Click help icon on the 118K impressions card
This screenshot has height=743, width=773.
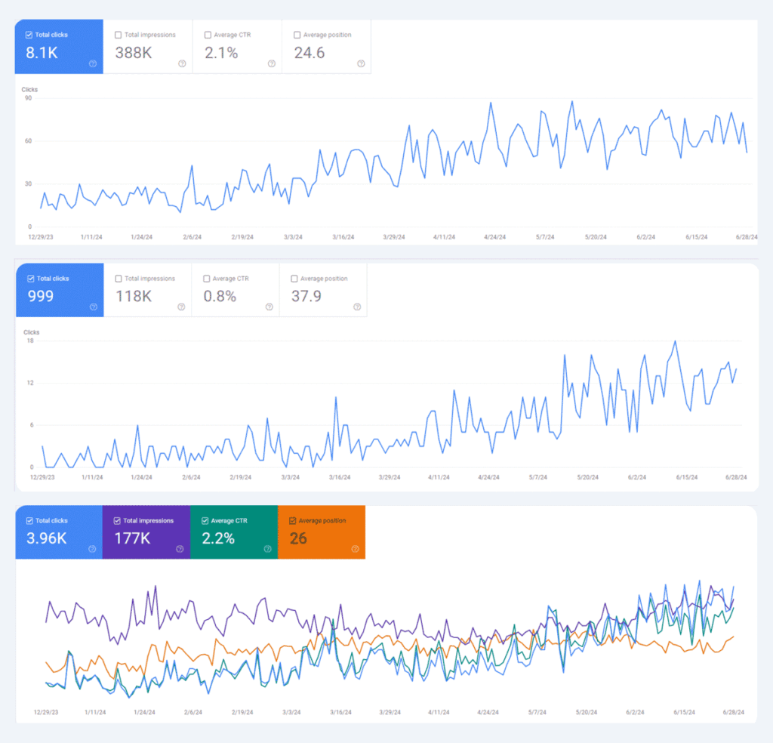[181, 308]
